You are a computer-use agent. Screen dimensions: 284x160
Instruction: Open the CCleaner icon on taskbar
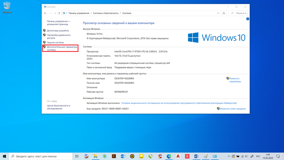coord(160,156)
